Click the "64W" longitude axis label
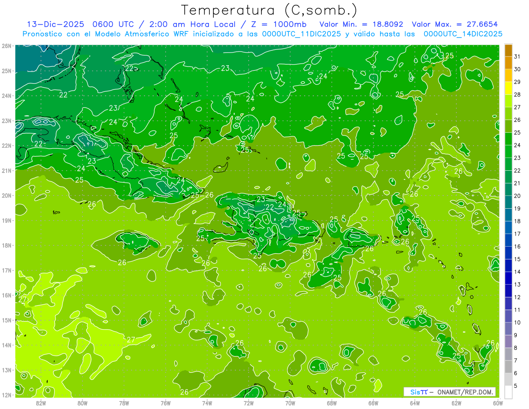 coord(415,402)
